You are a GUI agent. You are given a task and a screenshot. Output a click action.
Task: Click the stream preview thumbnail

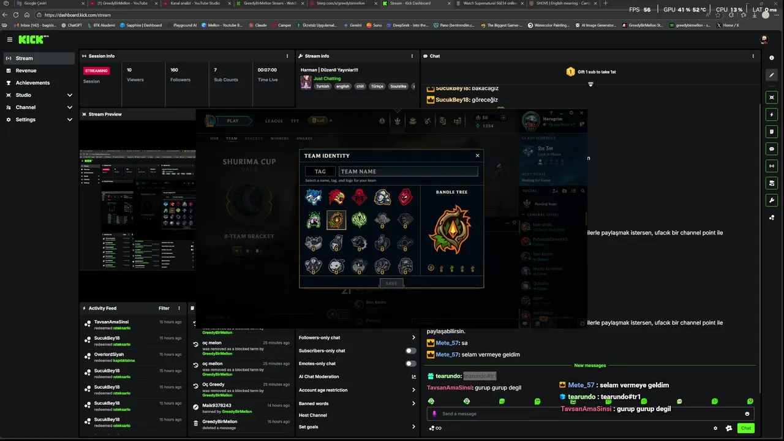pos(137,210)
